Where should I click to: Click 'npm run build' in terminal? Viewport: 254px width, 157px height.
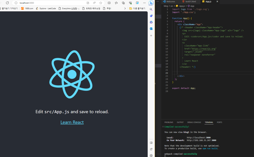tap(210, 148)
